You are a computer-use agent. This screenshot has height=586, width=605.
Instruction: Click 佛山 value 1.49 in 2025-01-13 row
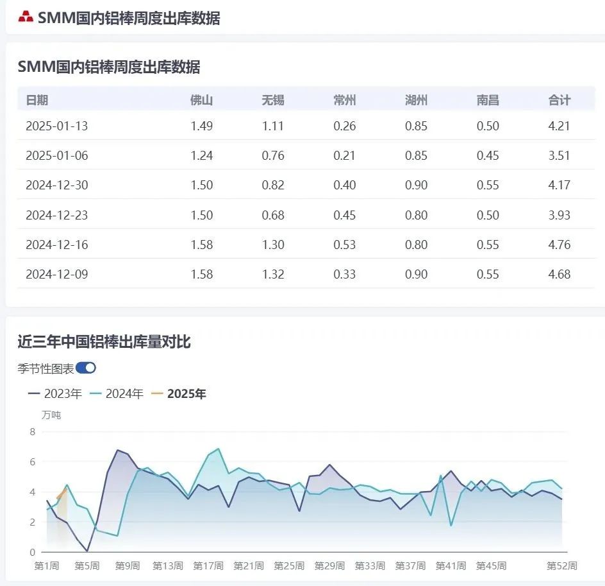[x=201, y=126]
